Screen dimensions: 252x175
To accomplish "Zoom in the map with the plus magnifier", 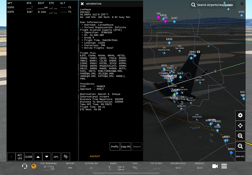I will pyautogui.click(x=240, y=136).
